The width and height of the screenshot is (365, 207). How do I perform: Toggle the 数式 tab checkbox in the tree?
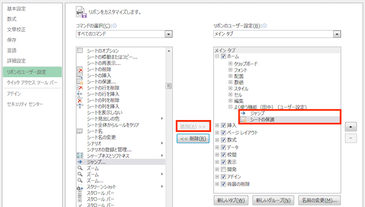pos(223,140)
